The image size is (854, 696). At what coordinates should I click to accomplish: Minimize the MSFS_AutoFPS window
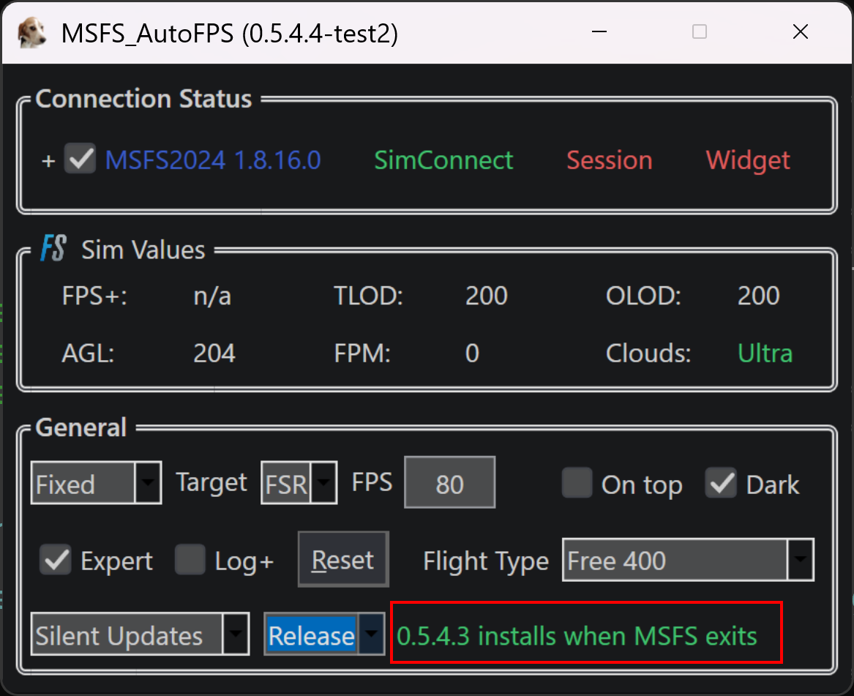pyautogui.click(x=599, y=31)
